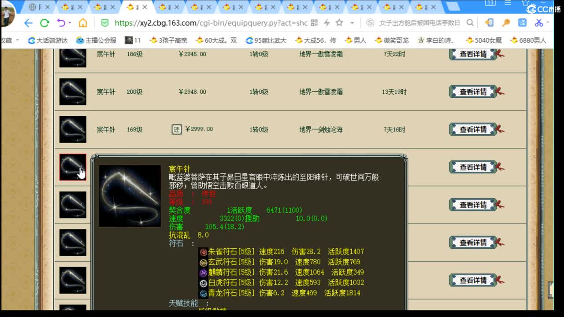Open the 60大成。双 bookmark

pos(216,40)
